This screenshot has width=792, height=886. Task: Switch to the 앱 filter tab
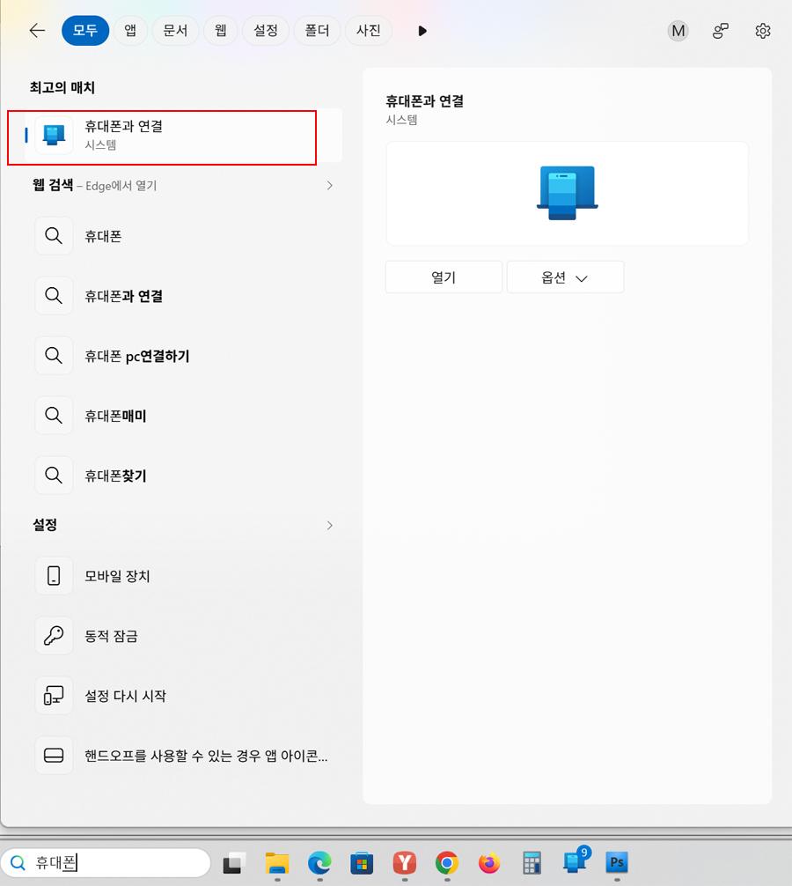pos(130,31)
